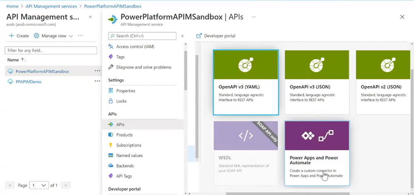Go to next page of results
This screenshot has height=195, width=414.
[x=66, y=185]
